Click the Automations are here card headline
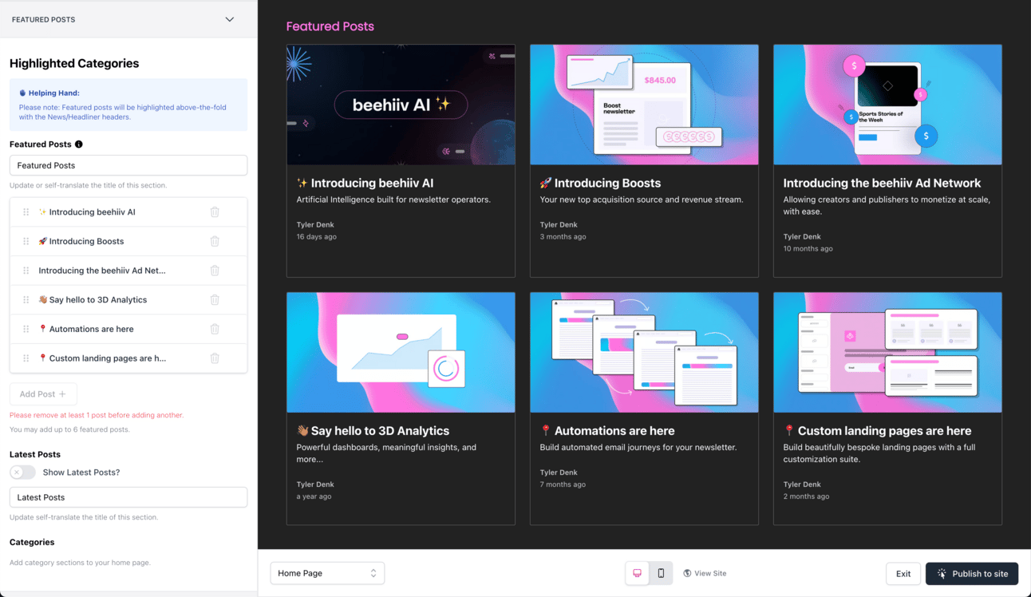Image resolution: width=1031 pixels, height=597 pixels. 607,431
